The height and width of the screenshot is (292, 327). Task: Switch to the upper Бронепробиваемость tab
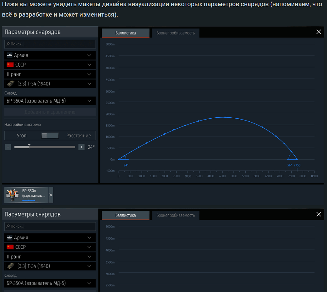(x=175, y=33)
